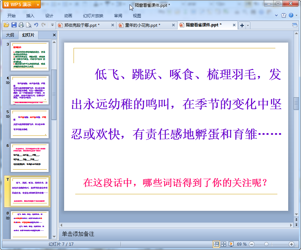Open the WPS 演示 application menu button
Viewport: 301px width, 250px height.
[19, 4]
